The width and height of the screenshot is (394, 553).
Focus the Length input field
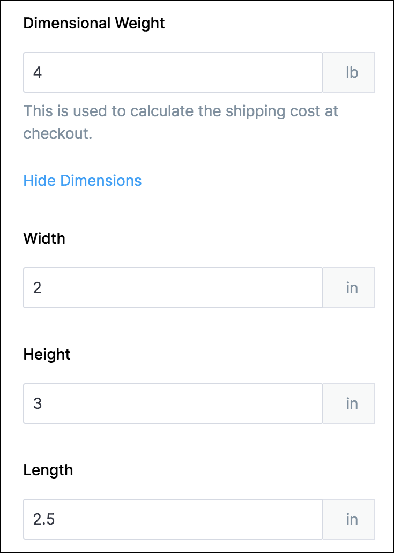pos(173,519)
